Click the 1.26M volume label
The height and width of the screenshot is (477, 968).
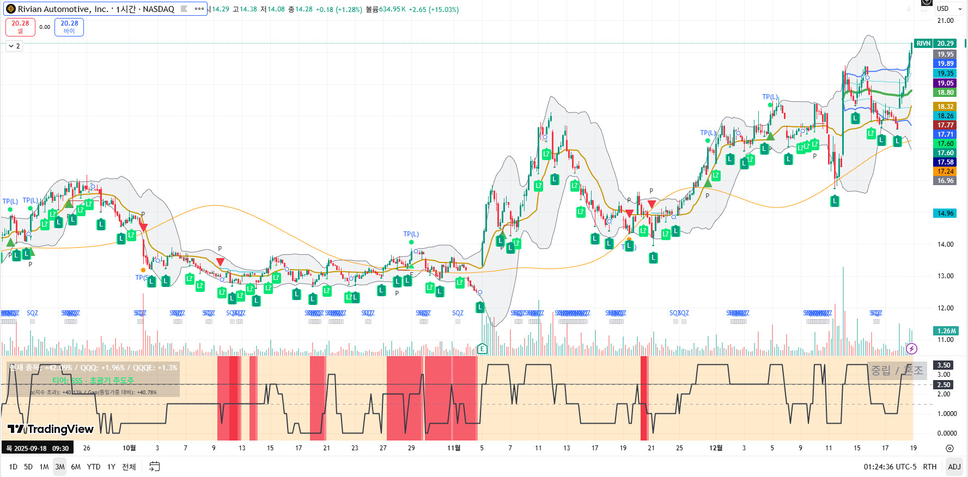pyautogui.click(x=946, y=331)
